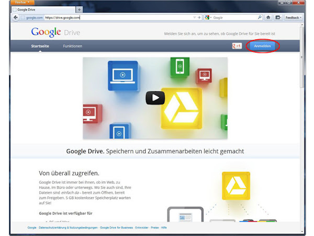Click the scrollbar down arrow

click(x=302, y=232)
